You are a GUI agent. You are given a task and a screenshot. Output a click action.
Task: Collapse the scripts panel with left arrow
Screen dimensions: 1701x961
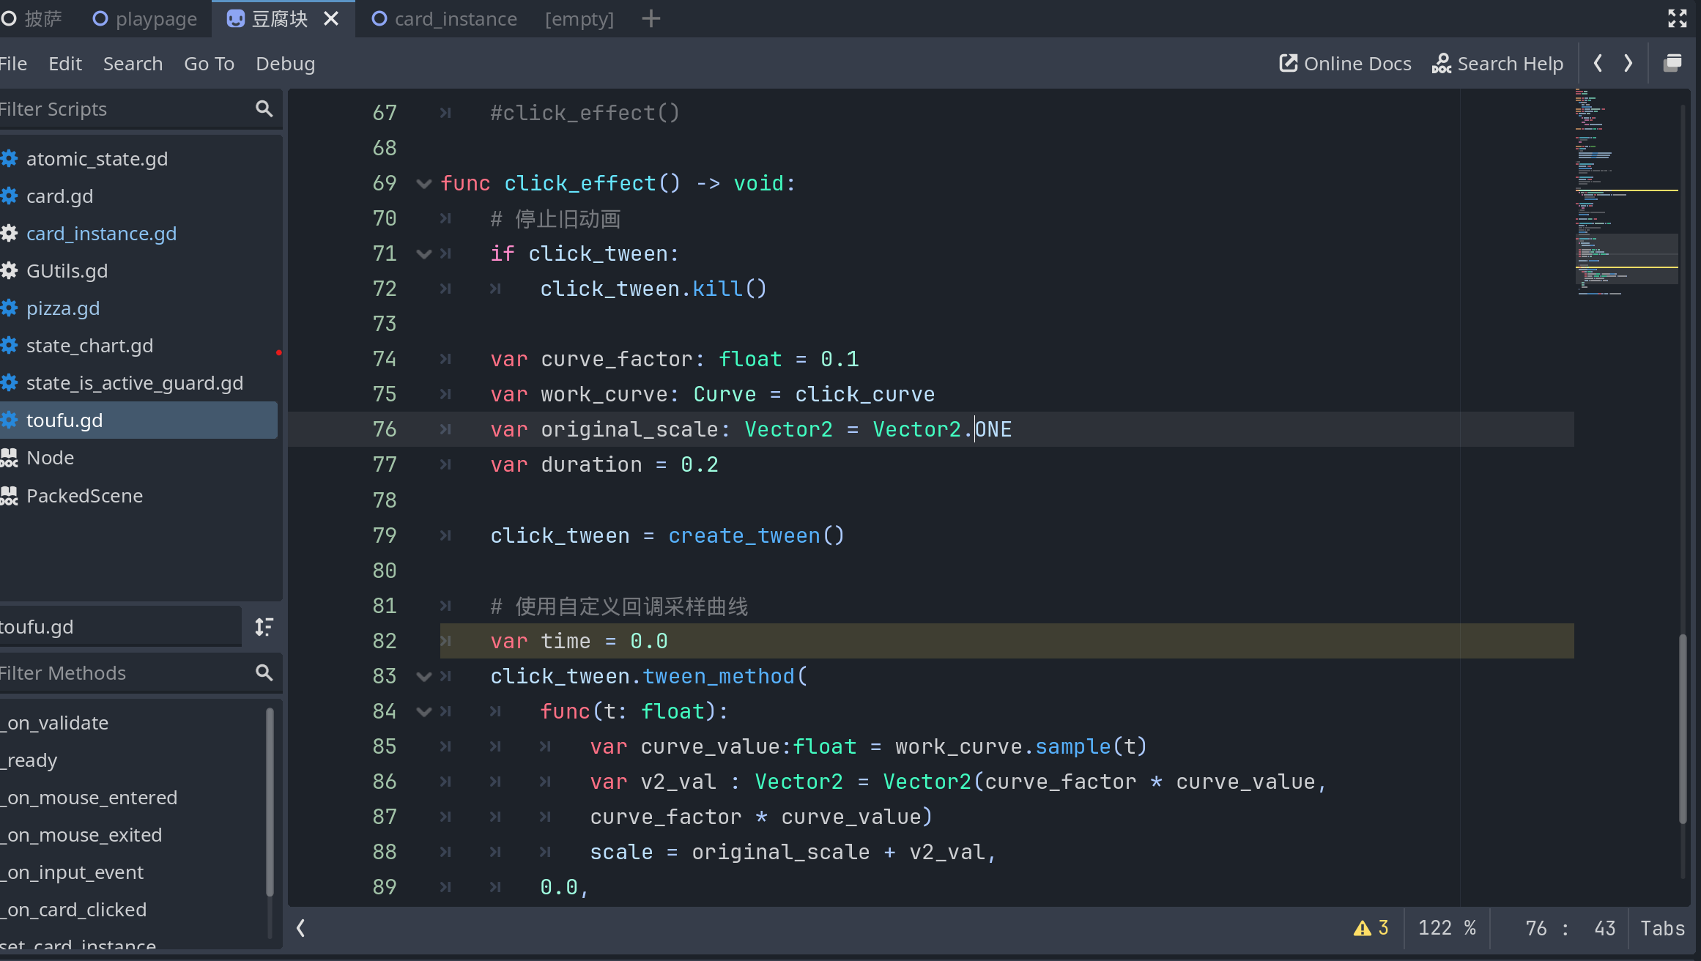pos(300,928)
